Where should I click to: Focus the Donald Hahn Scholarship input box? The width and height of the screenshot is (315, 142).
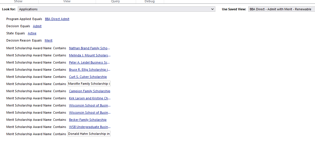[89, 134]
